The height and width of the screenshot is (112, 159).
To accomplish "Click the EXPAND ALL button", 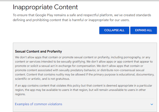I will [x=143, y=30].
